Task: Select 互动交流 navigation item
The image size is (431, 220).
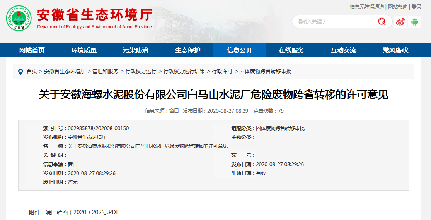Action: pyautogui.click(x=343, y=50)
